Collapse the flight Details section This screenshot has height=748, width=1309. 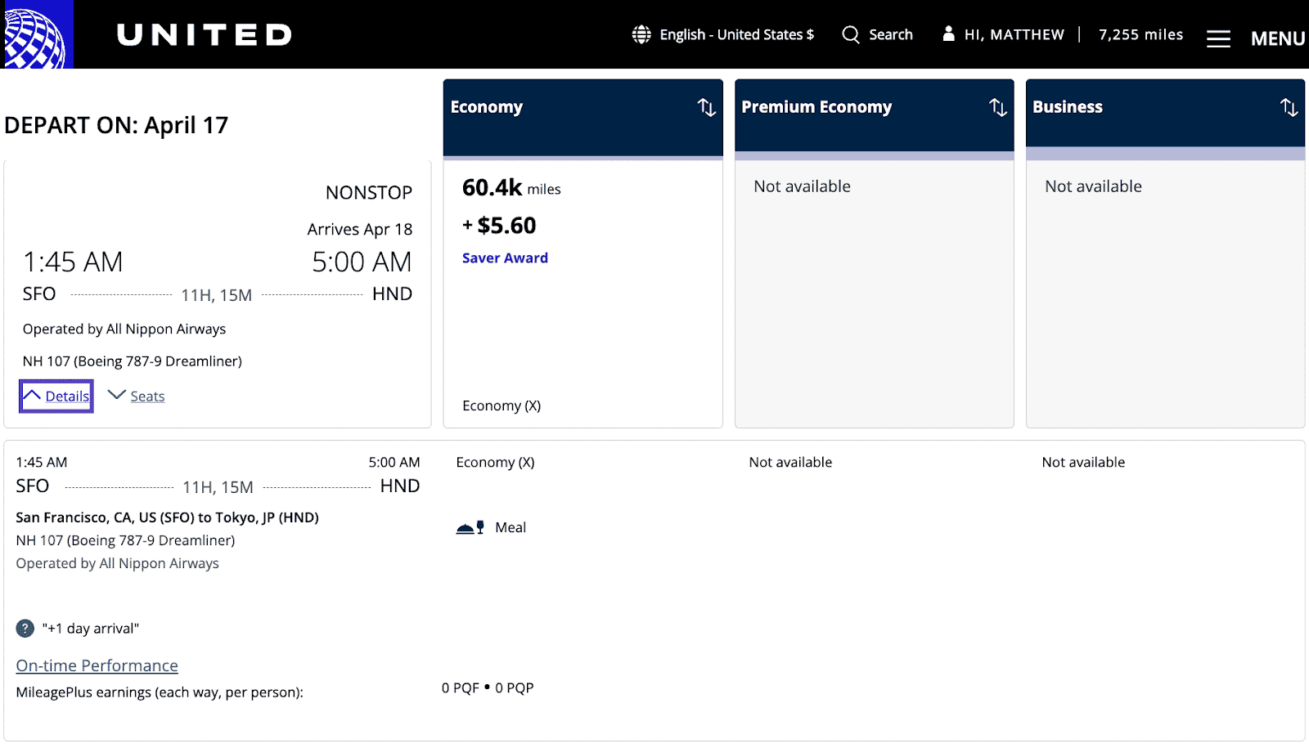tap(56, 396)
